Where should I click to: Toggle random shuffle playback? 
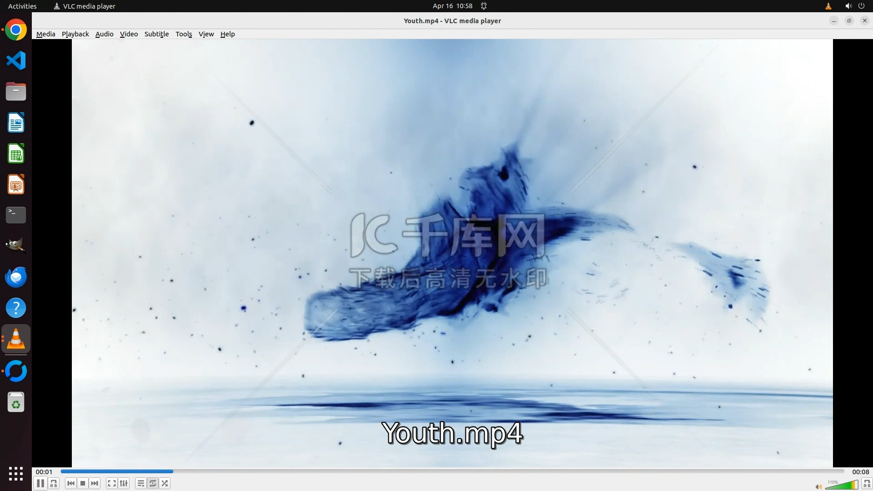tap(165, 483)
